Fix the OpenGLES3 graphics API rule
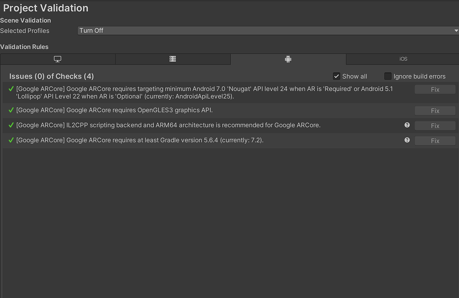The width and height of the screenshot is (459, 298). coord(434,110)
